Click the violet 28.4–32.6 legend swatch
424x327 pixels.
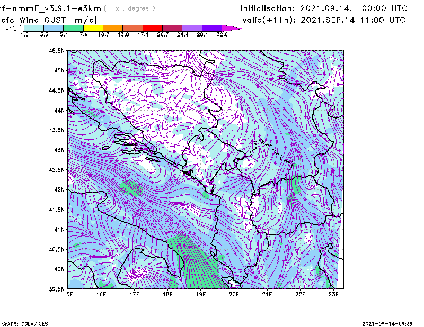[x=212, y=28]
